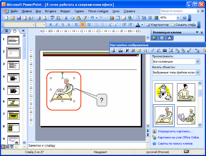Screen dimensions: 206x156
Task: Pick Set Transparent Color tool
Action: 189,50
